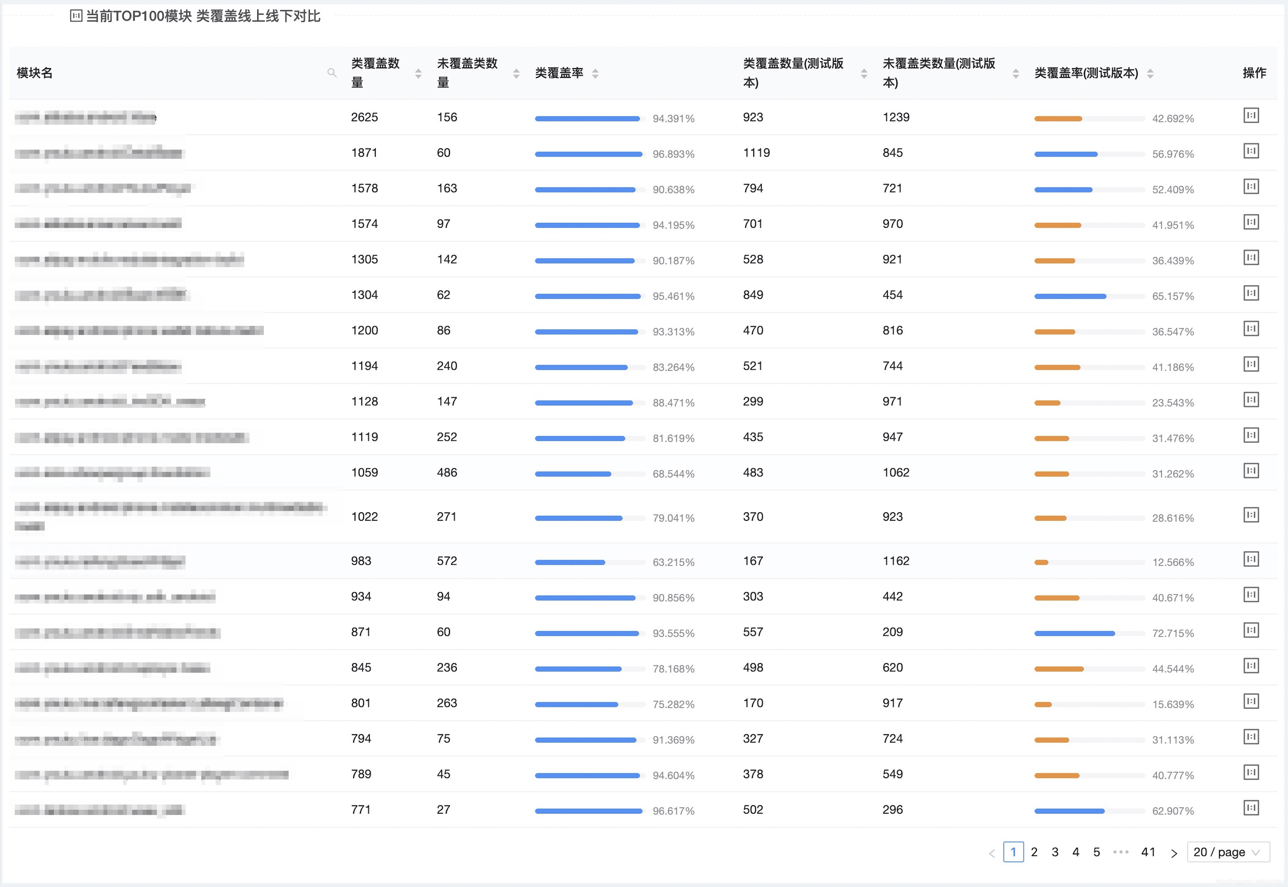Screen dimensions: 1288x887
Task: Select the 68.544% coverage value
Action: (x=673, y=474)
